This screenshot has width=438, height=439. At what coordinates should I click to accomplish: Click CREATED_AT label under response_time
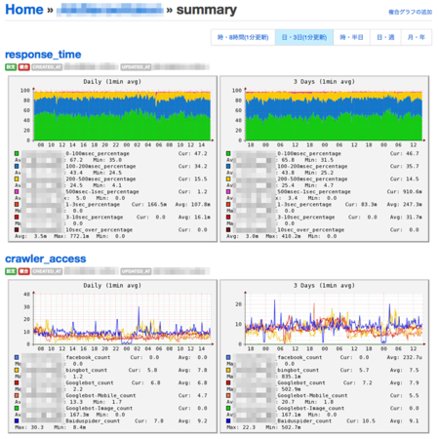coord(47,67)
